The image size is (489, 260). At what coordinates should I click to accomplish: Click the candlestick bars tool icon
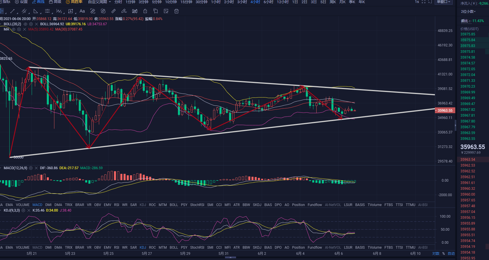point(135,11)
